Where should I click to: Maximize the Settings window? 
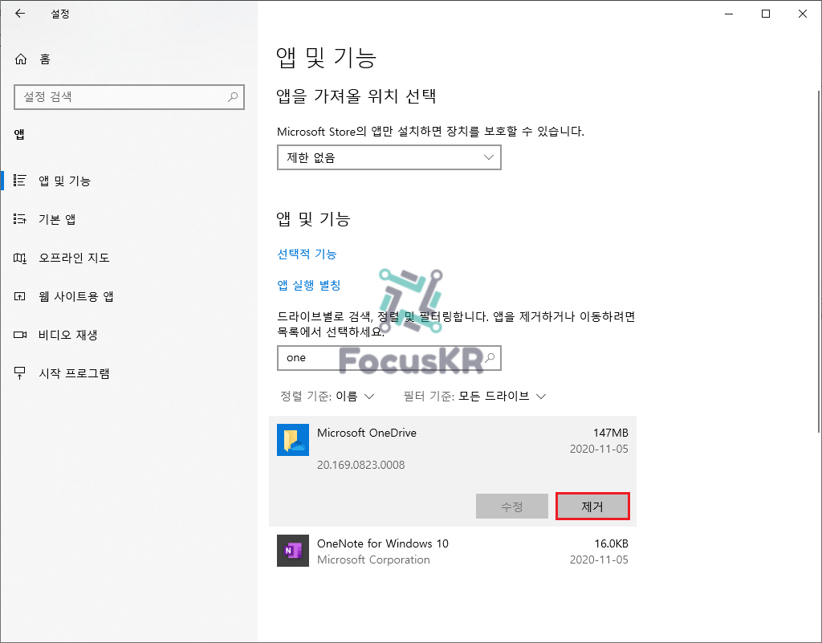(x=765, y=14)
